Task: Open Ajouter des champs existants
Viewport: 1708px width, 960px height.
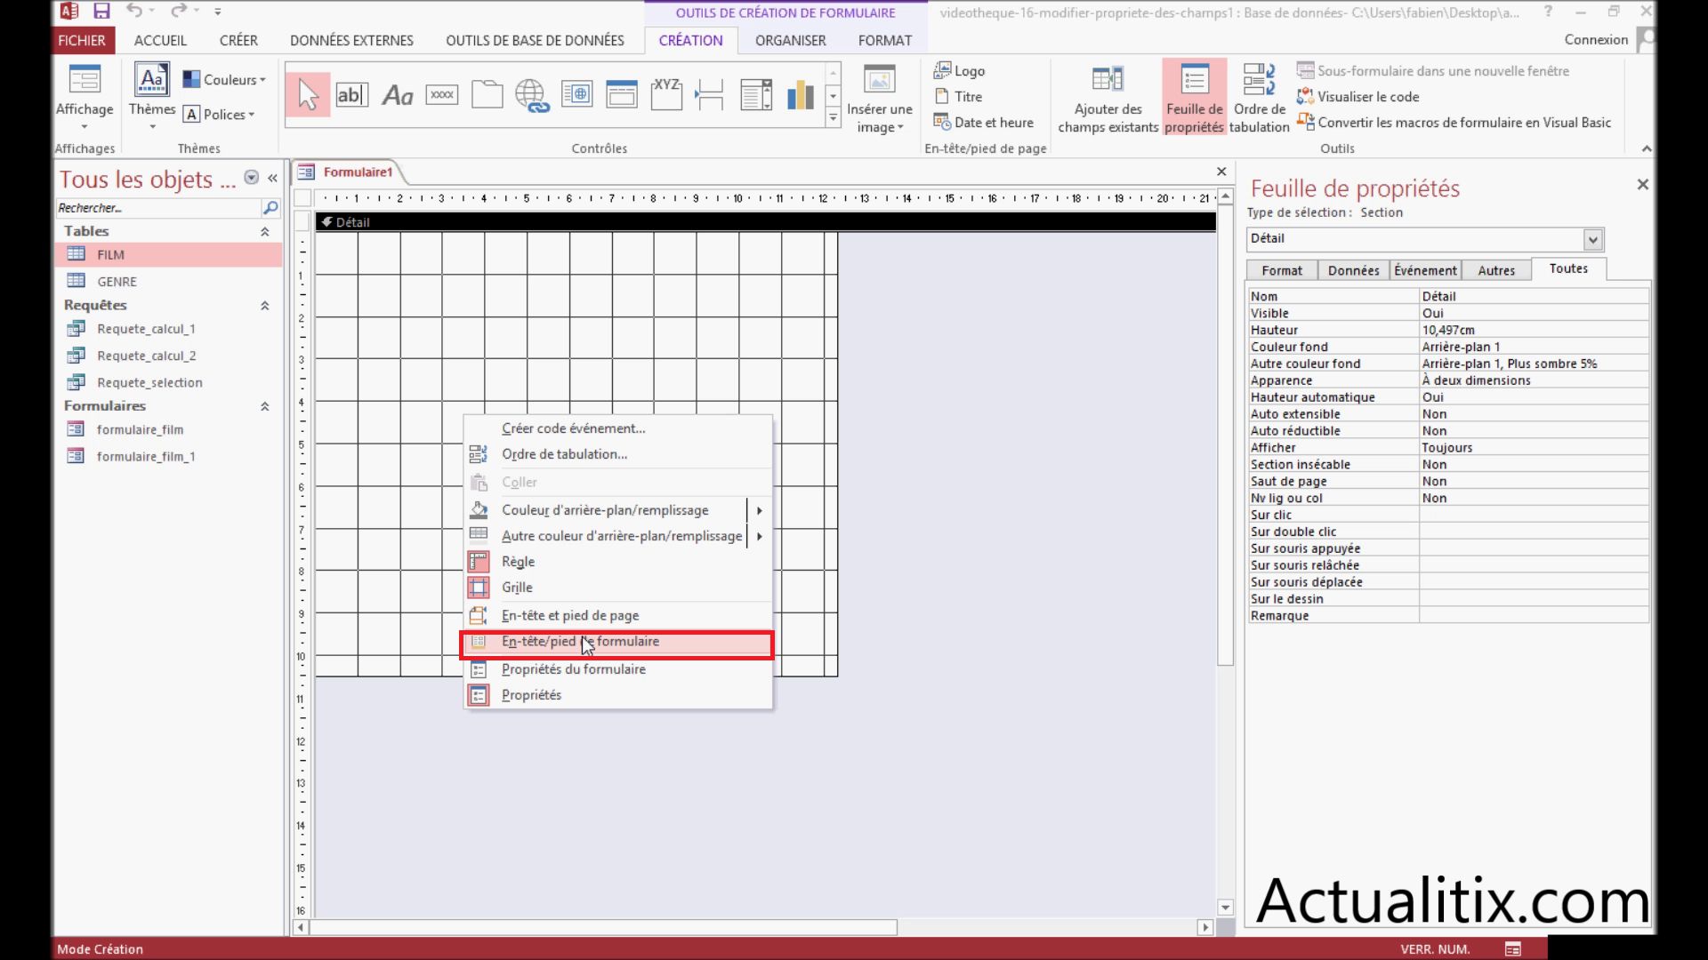Action: (1108, 99)
